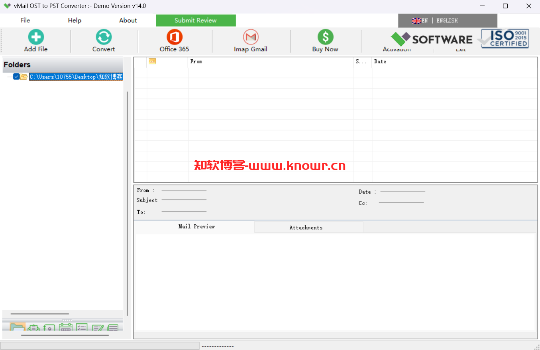Image resolution: width=540 pixels, height=350 pixels.
Task: Click the envelope icon column header
Action: point(152,61)
